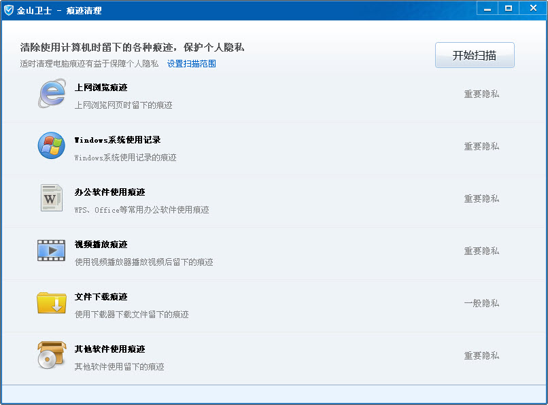Click description WPS、Office等常用办公软件使用痕迹
The image size is (548, 405).
click(142, 210)
